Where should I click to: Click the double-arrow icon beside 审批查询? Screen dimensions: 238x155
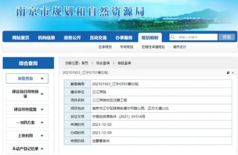click(42, 78)
